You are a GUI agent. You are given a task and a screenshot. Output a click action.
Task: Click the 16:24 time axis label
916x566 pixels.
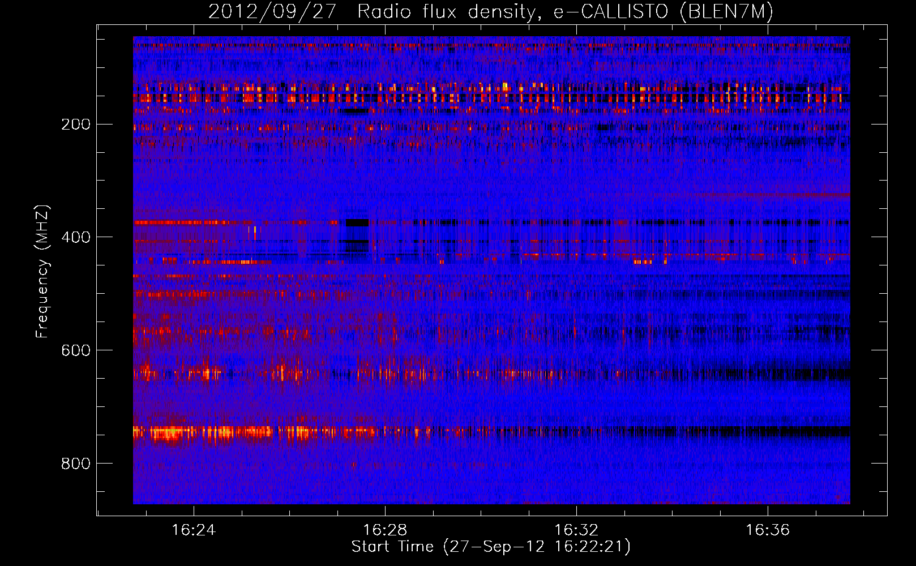[x=194, y=530]
